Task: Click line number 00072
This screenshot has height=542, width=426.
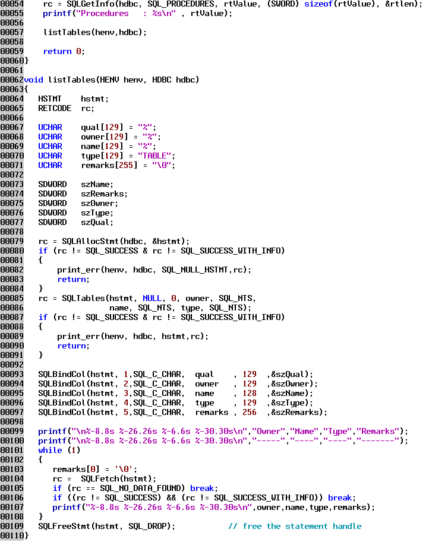Action: 12,175
